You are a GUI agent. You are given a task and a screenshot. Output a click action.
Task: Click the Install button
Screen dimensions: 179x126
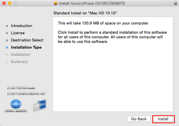tap(163, 119)
